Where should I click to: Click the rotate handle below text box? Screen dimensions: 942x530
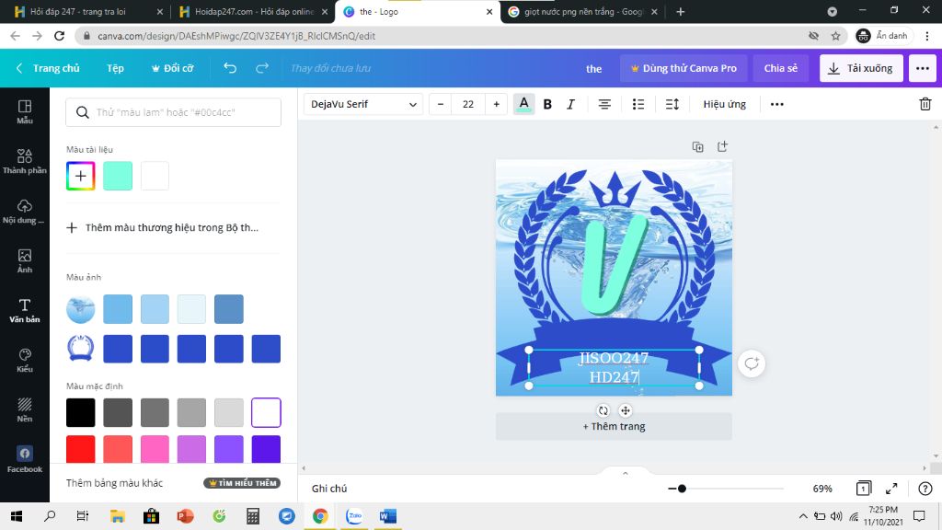coord(603,410)
